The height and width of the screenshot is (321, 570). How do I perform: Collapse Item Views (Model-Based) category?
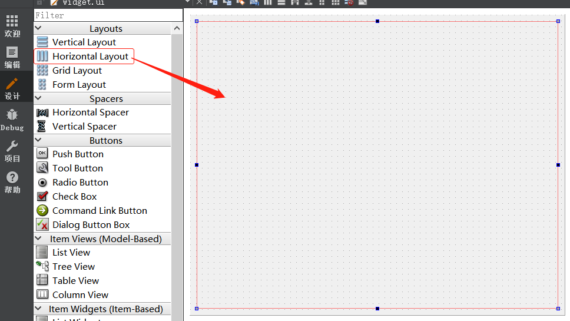tap(38, 239)
